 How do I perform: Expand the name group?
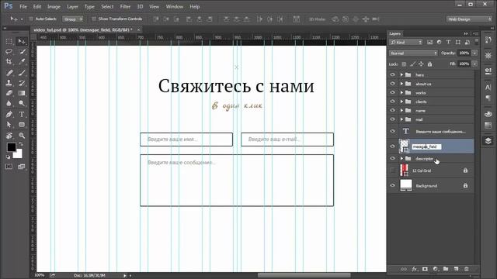point(401,110)
